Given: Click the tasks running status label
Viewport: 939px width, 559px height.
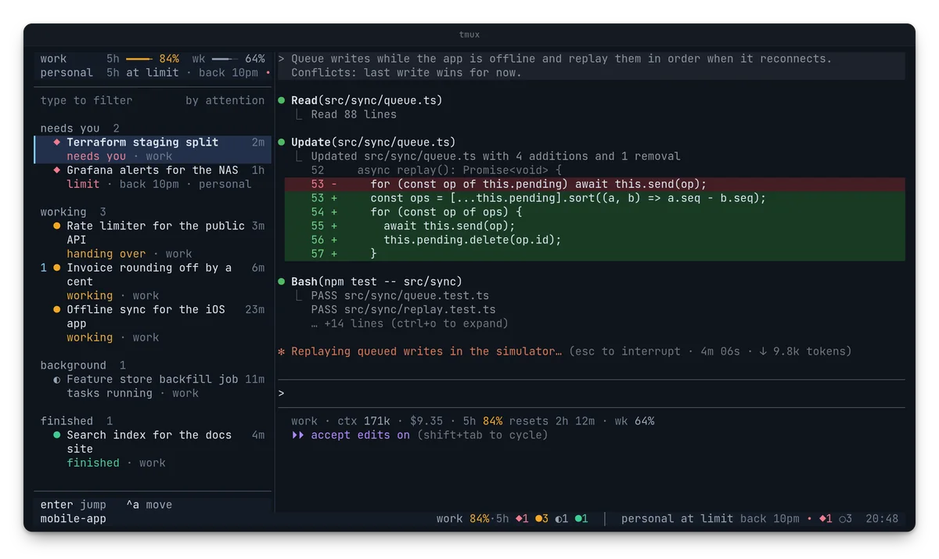Looking at the screenshot, I should click(x=110, y=394).
